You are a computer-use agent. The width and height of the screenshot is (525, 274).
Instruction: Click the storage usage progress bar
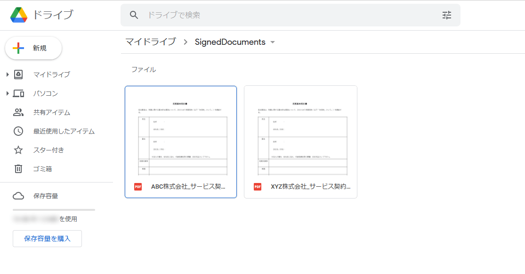[x=54, y=209]
